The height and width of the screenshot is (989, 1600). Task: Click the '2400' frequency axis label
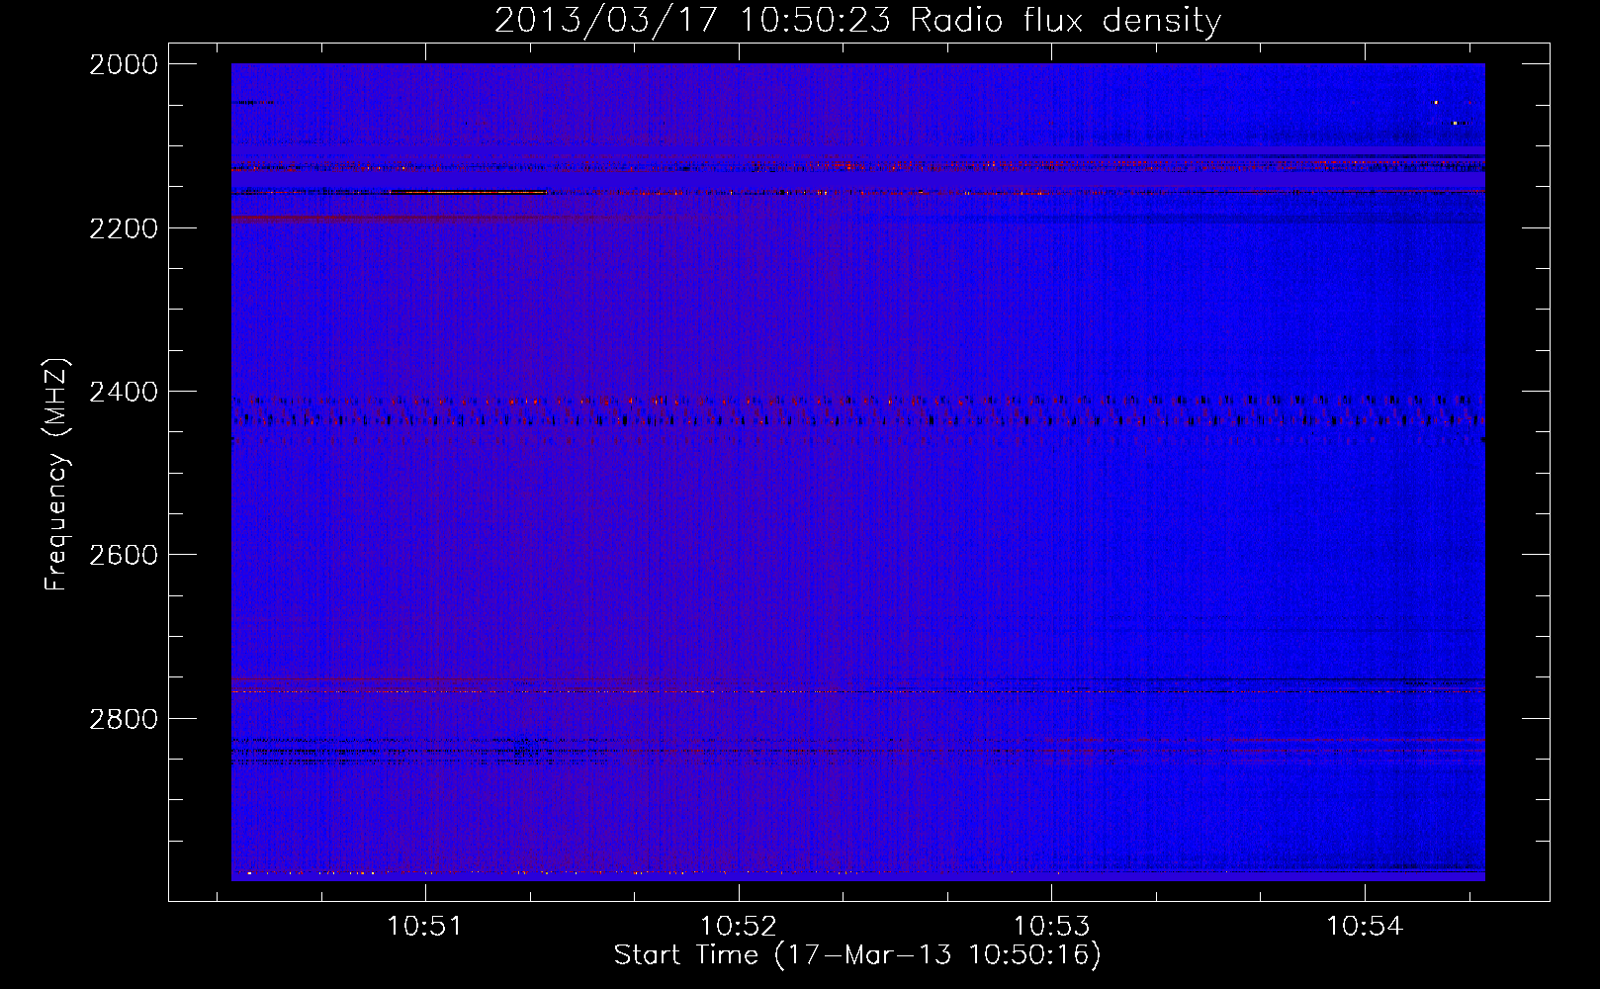point(124,392)
